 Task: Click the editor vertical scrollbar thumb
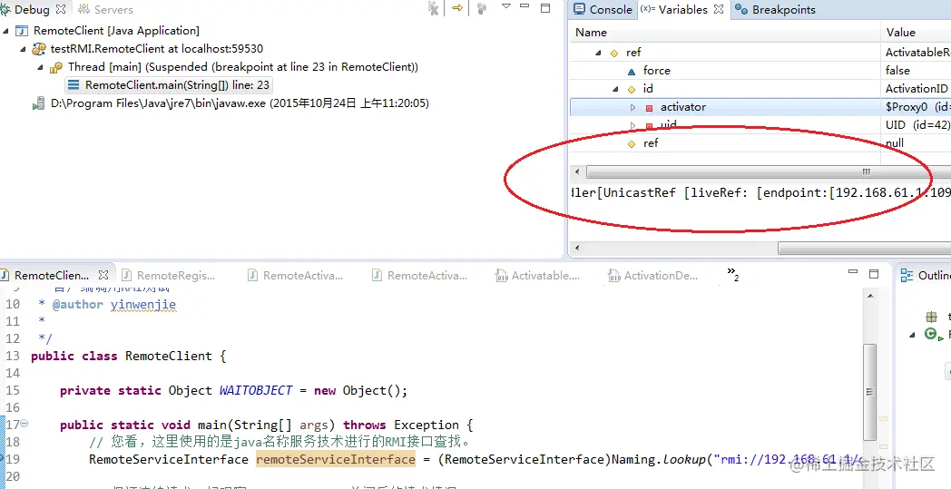pos(869,391)
